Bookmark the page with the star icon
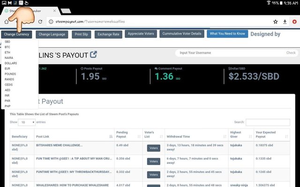 (276, 22)
